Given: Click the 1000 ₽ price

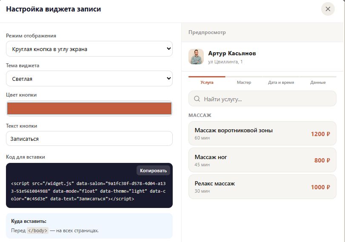Looking at the screenshot, I should coord(320,187).
